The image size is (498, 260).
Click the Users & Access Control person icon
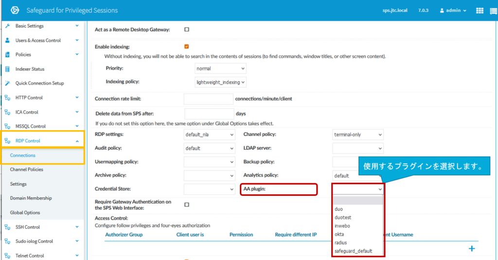point(8,40)
